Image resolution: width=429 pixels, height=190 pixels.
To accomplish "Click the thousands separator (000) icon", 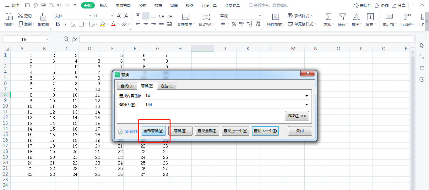I will (x=242, y=24).
